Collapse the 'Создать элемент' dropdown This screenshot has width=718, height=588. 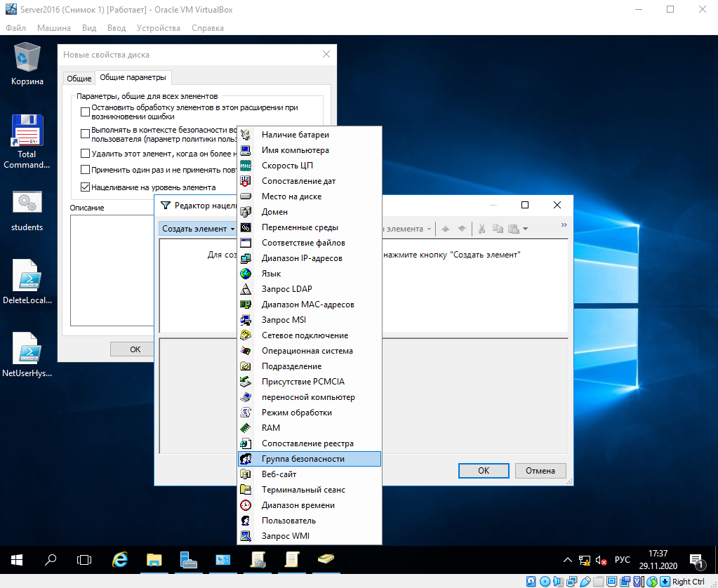[197, 229]
